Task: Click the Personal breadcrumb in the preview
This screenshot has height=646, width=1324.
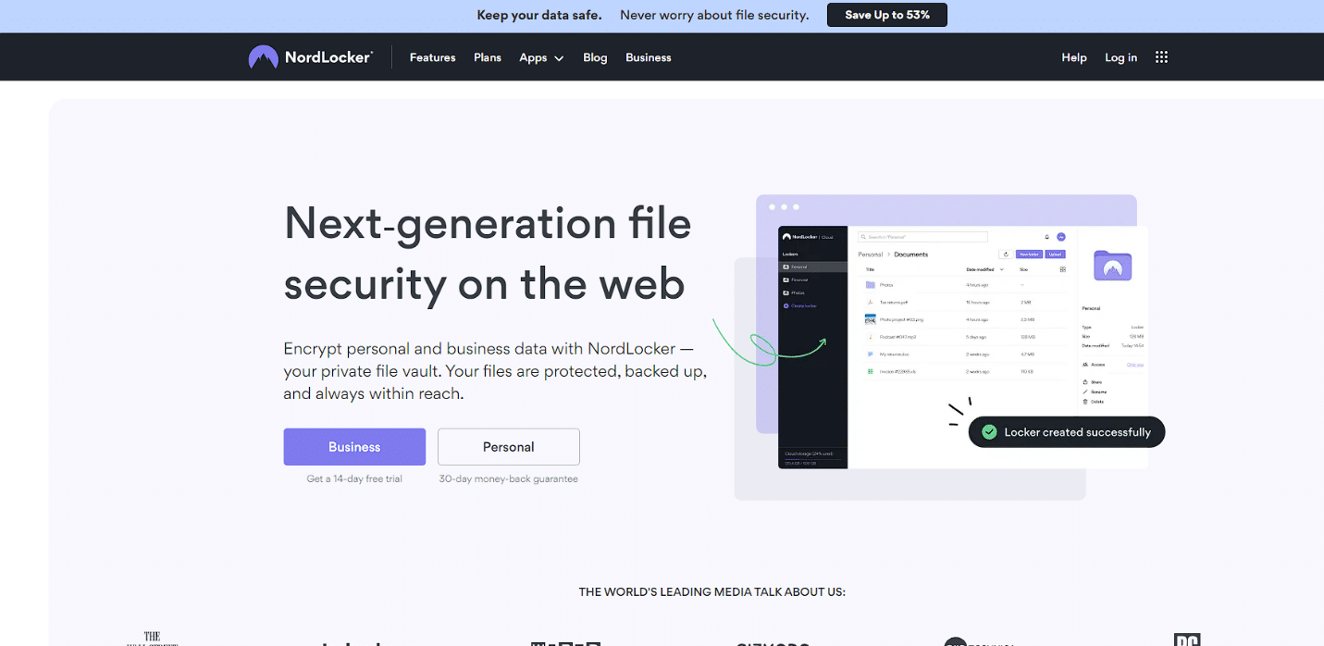Action: [871, 255]
